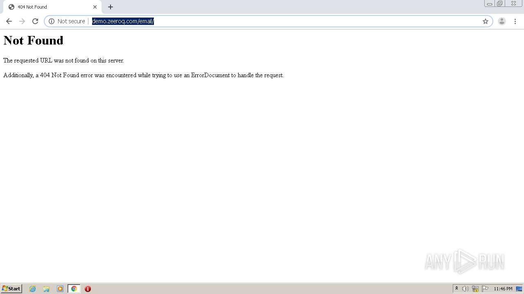Open a new tab

pos(111,7)
